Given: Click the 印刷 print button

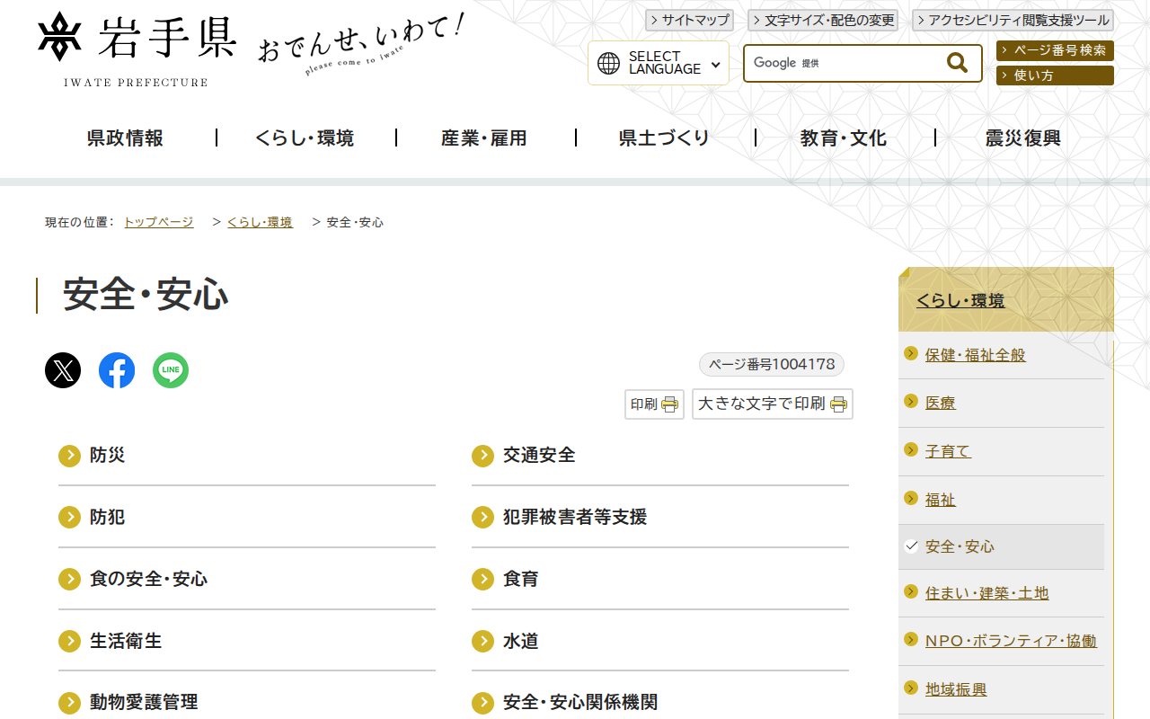Looking at the screenshot, I should (655, 404).
